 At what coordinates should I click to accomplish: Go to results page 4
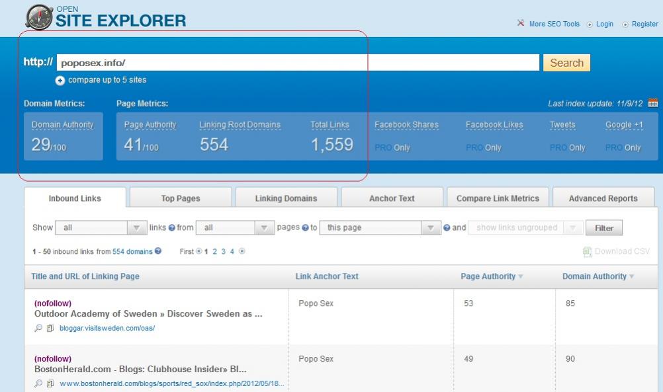point(232,252)
